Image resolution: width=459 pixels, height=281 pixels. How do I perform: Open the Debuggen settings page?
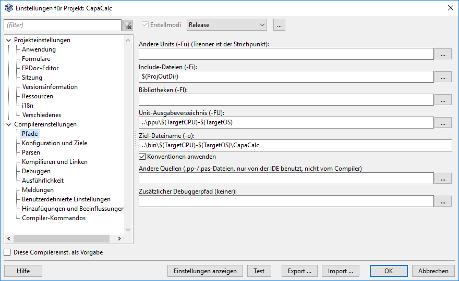[36, 171]
